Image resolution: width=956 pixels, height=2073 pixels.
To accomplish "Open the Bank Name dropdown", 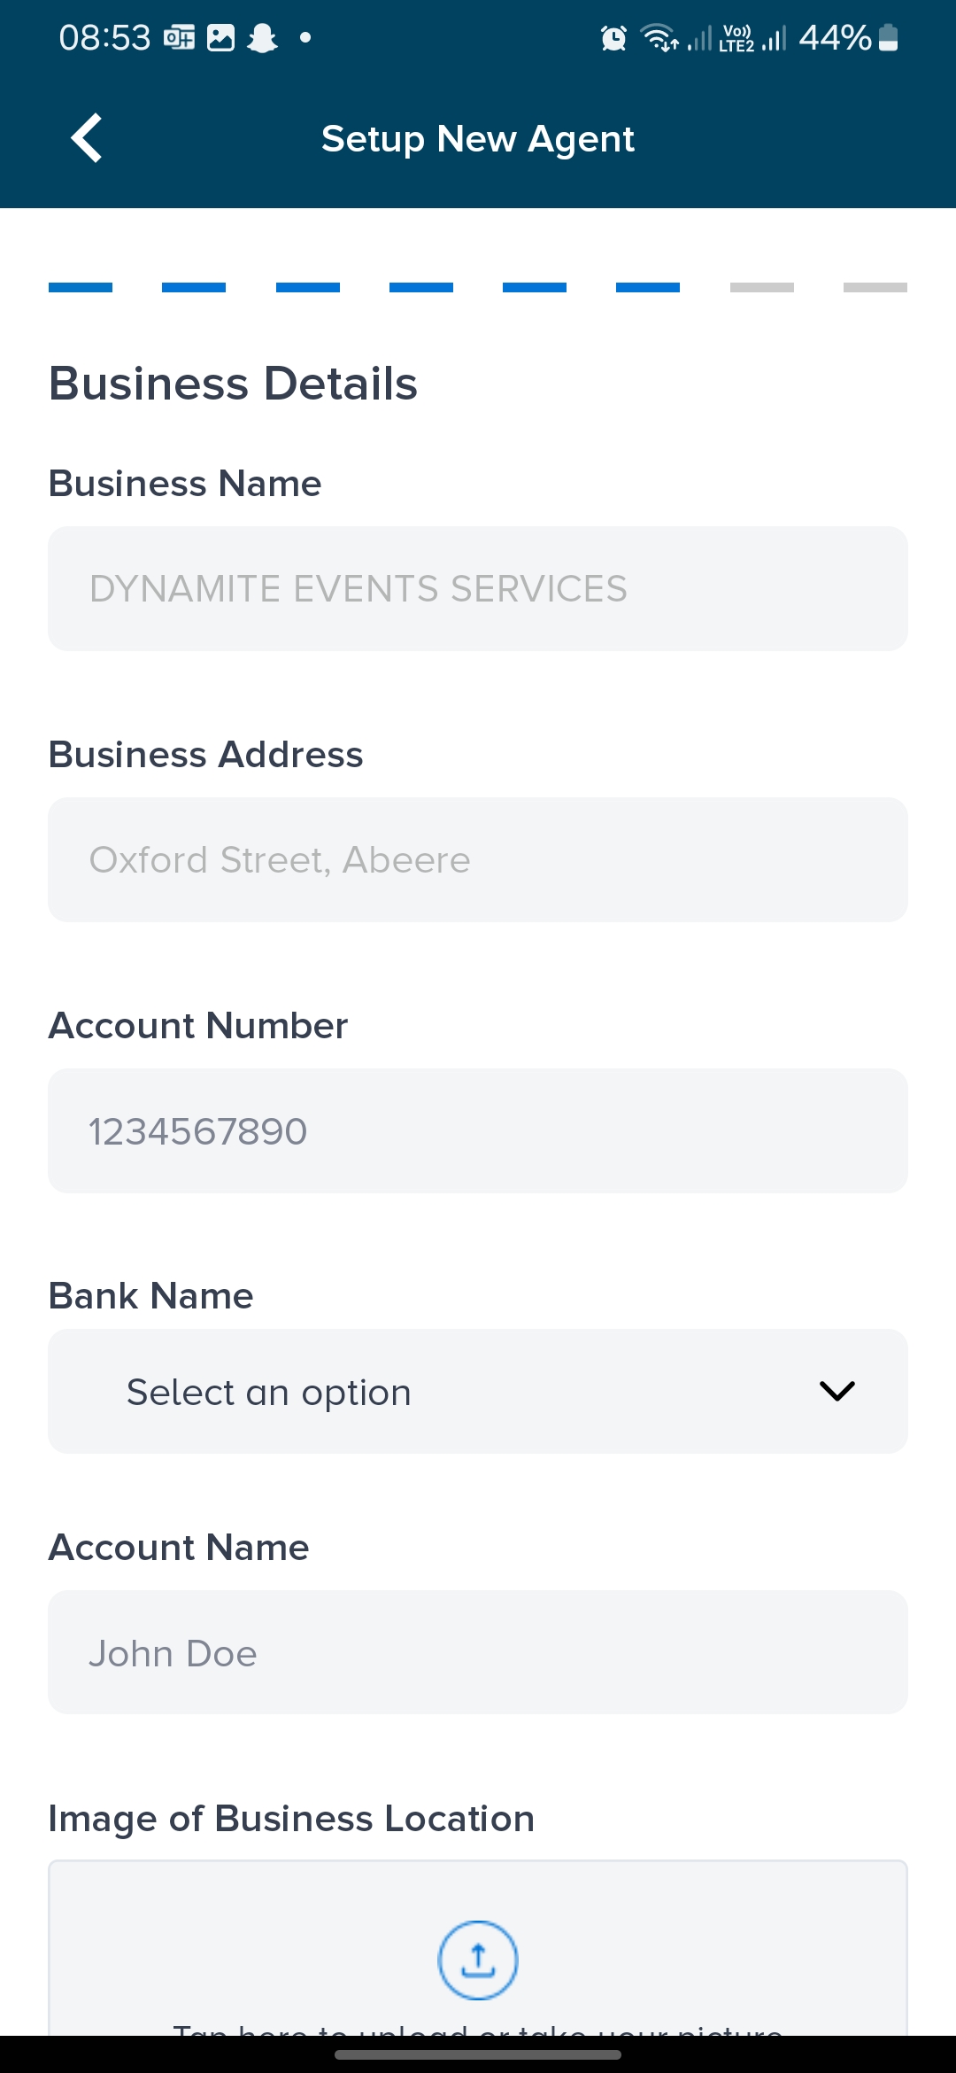I will pyautogui.click(x=478, y=1391).
